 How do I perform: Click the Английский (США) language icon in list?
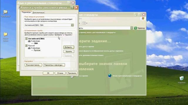[26, 39]
